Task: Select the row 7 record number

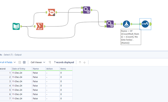Action: click(5, 98)
